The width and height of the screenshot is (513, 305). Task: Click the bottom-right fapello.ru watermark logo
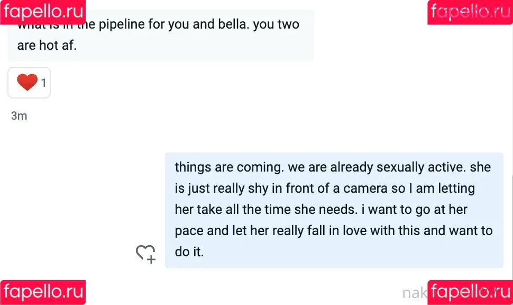[x=470, y=292]
